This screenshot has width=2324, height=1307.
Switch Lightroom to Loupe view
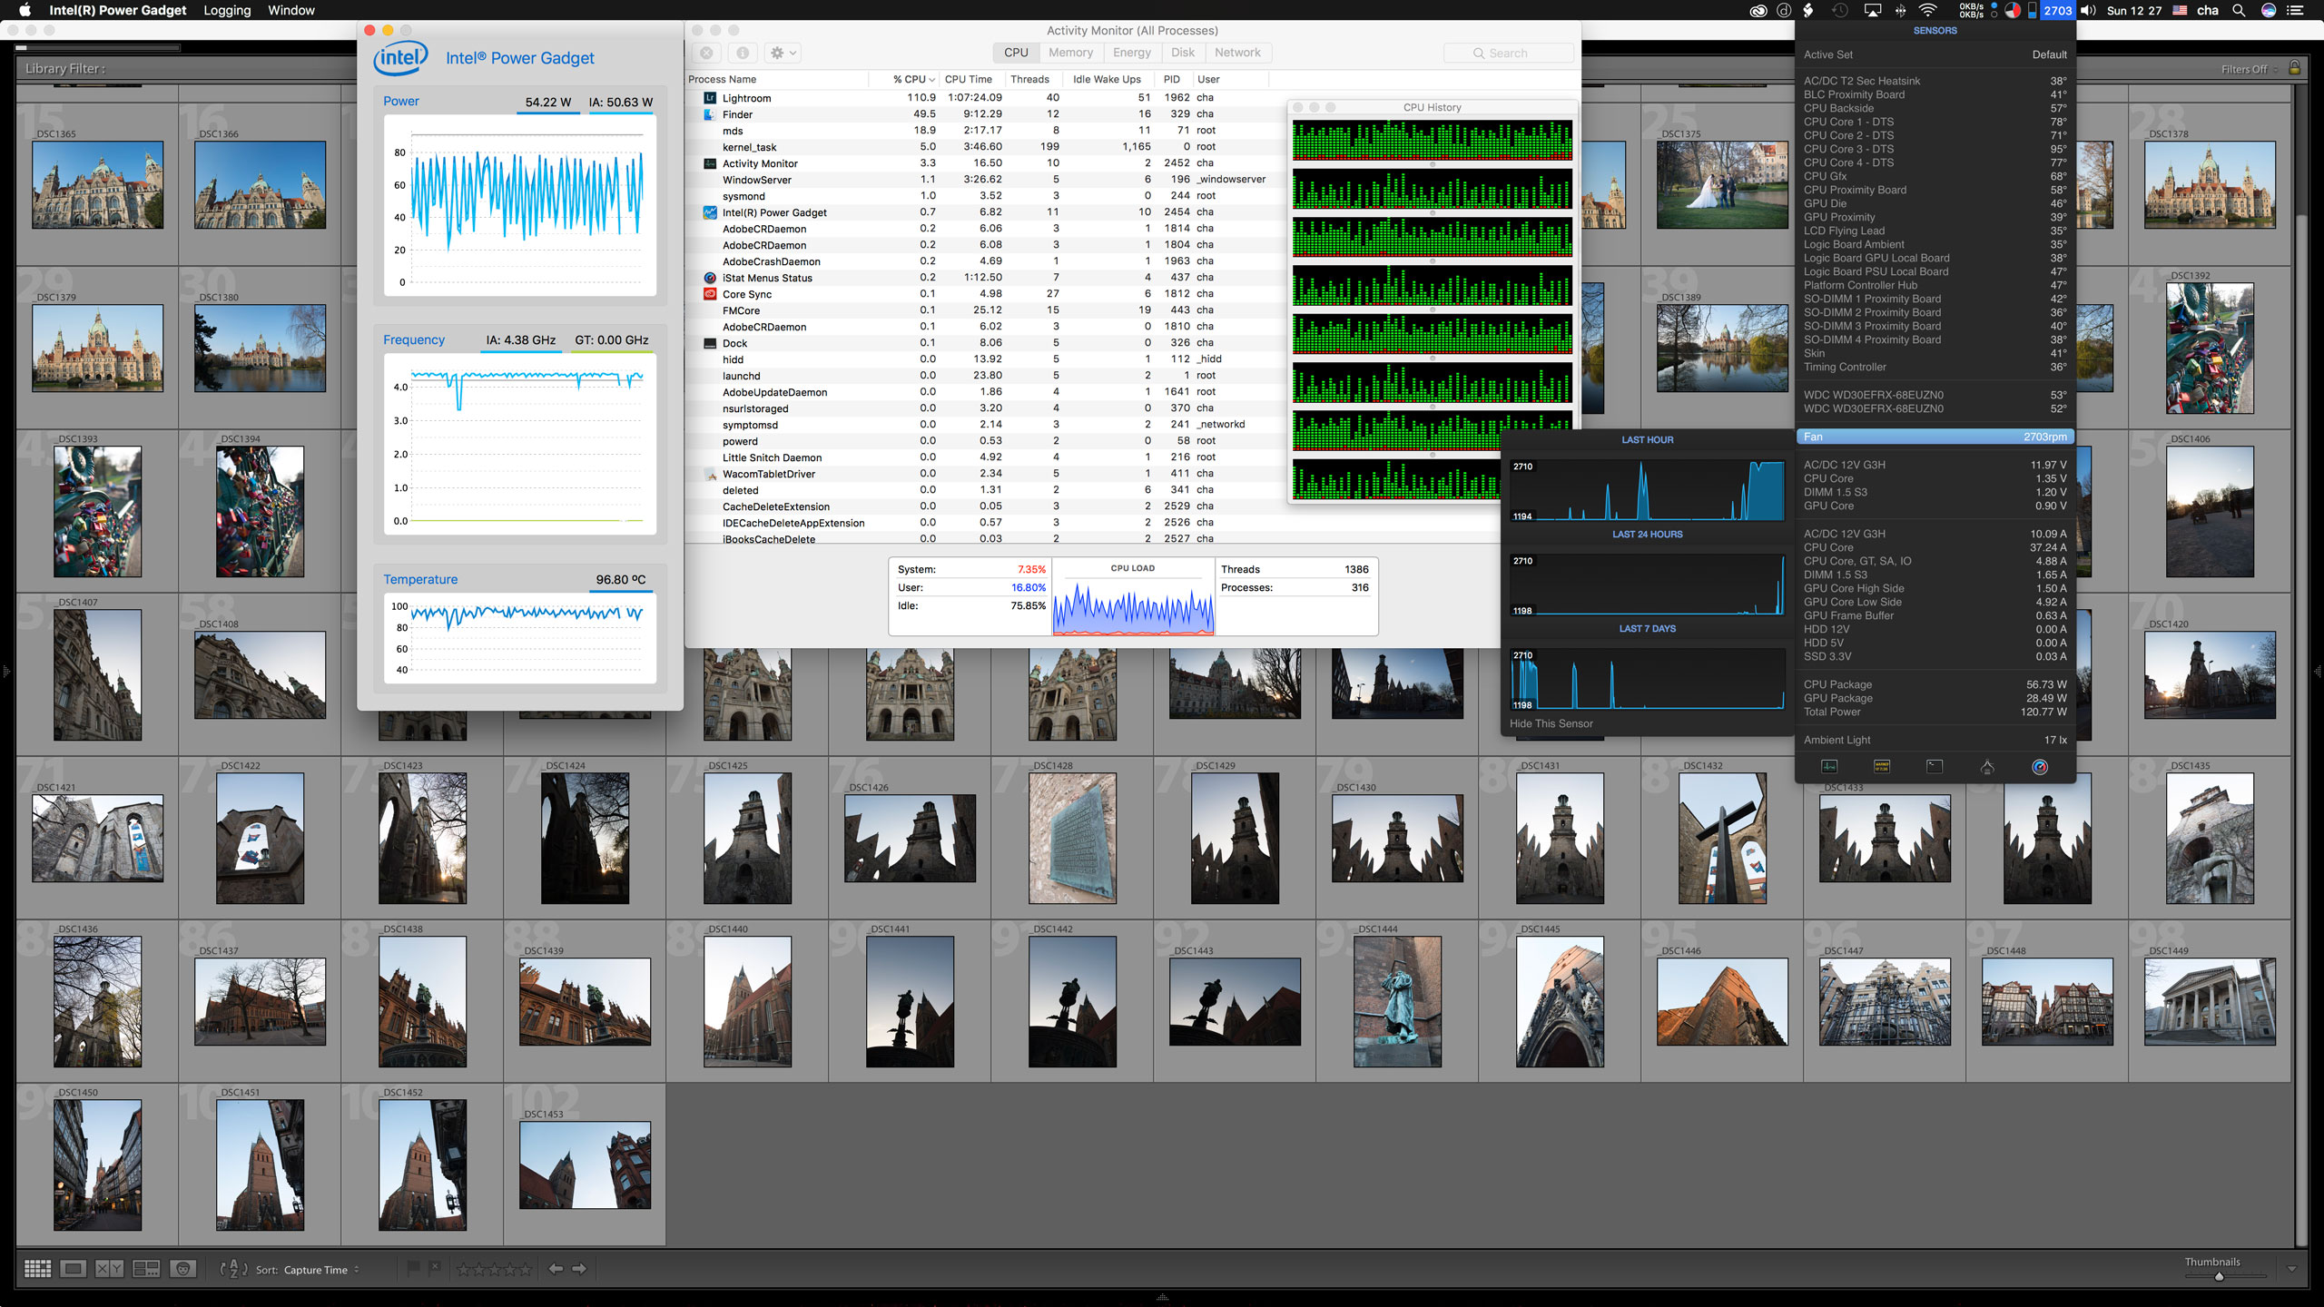tap(74, 1269)
